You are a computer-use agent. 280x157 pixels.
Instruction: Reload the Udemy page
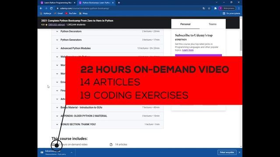click(x=51, y=8)
